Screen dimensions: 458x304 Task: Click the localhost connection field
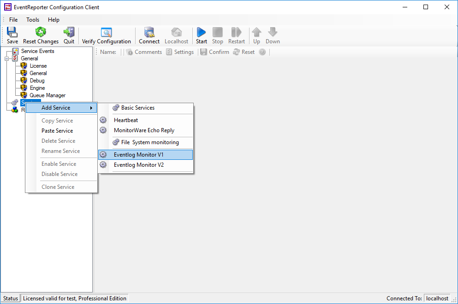tap(437, 298)
